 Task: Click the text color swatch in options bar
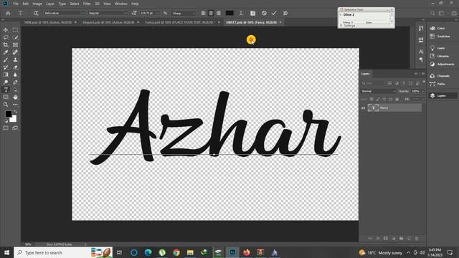[x=229, y=13]
